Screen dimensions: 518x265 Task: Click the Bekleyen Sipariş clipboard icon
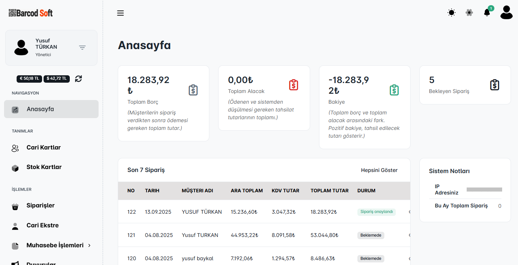(x=494, y=85)
